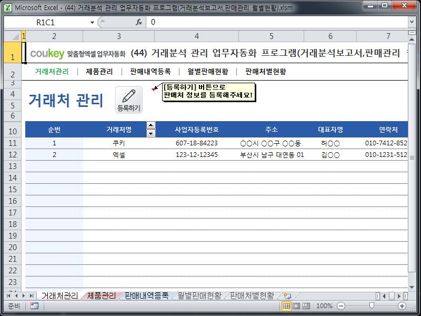The image size is (421, 316).
Task: Click the zoom in plus button
Action: (x=402, y=306)
